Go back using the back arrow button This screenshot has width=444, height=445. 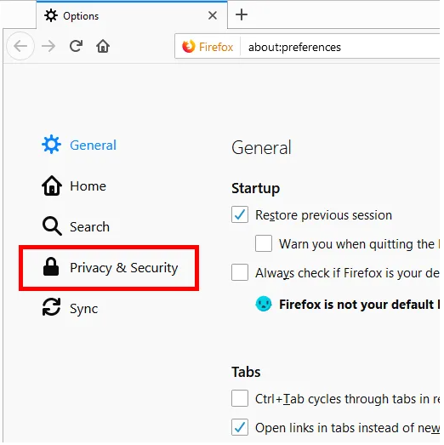coord(20,46)
